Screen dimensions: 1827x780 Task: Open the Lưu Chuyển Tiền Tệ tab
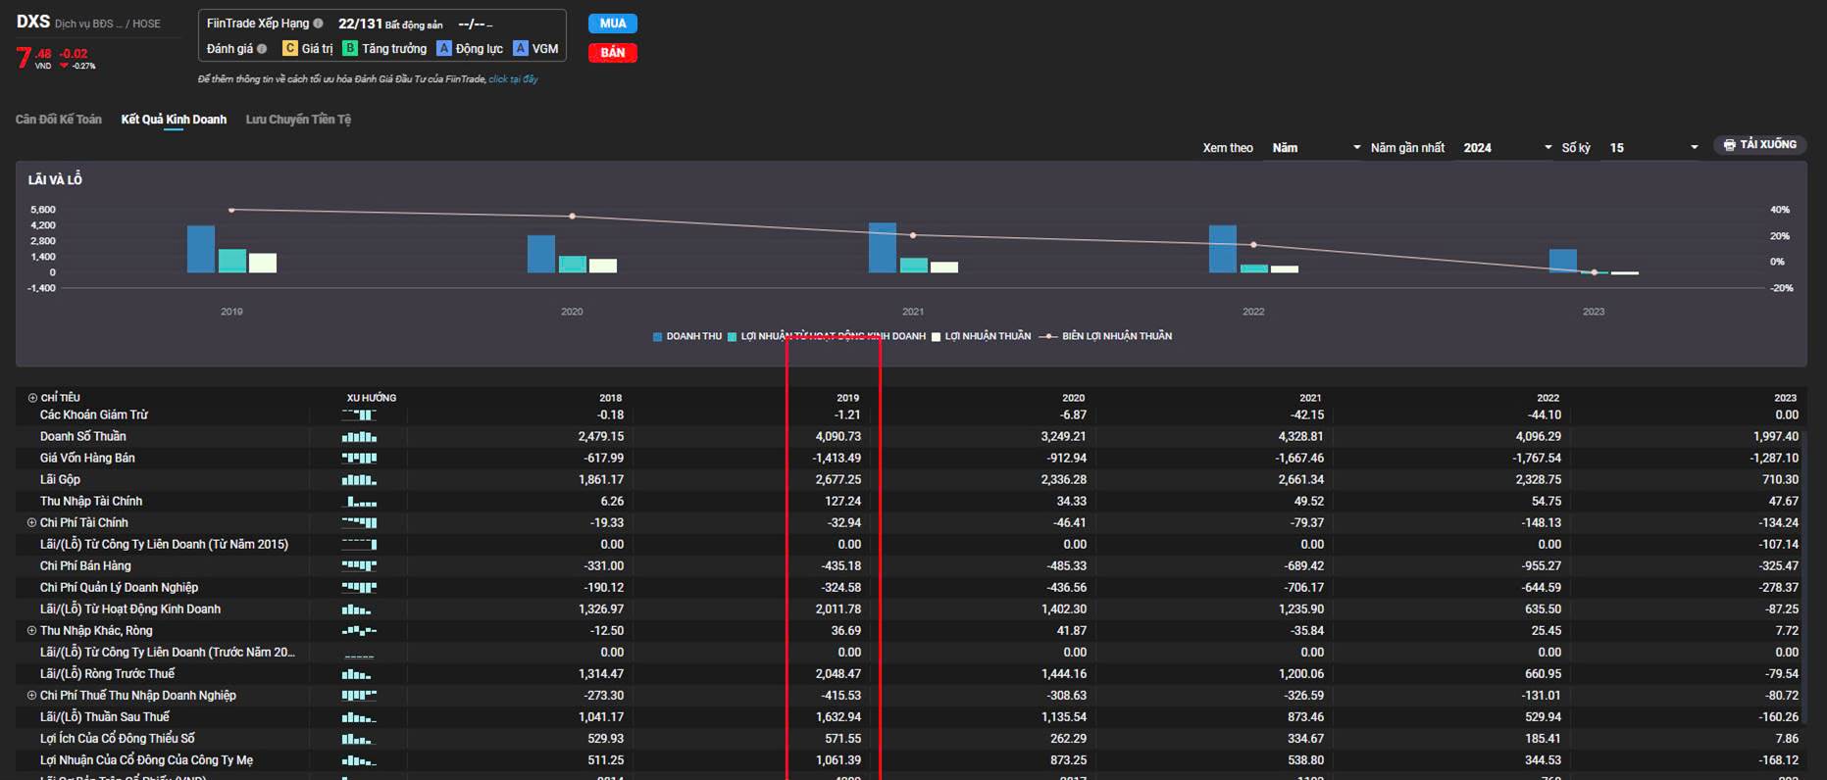(298, 120)
